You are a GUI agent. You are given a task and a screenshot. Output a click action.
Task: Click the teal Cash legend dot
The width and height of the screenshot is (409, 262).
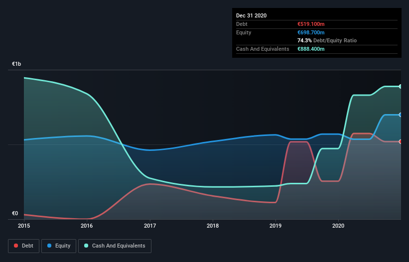[x=86, y=246]
